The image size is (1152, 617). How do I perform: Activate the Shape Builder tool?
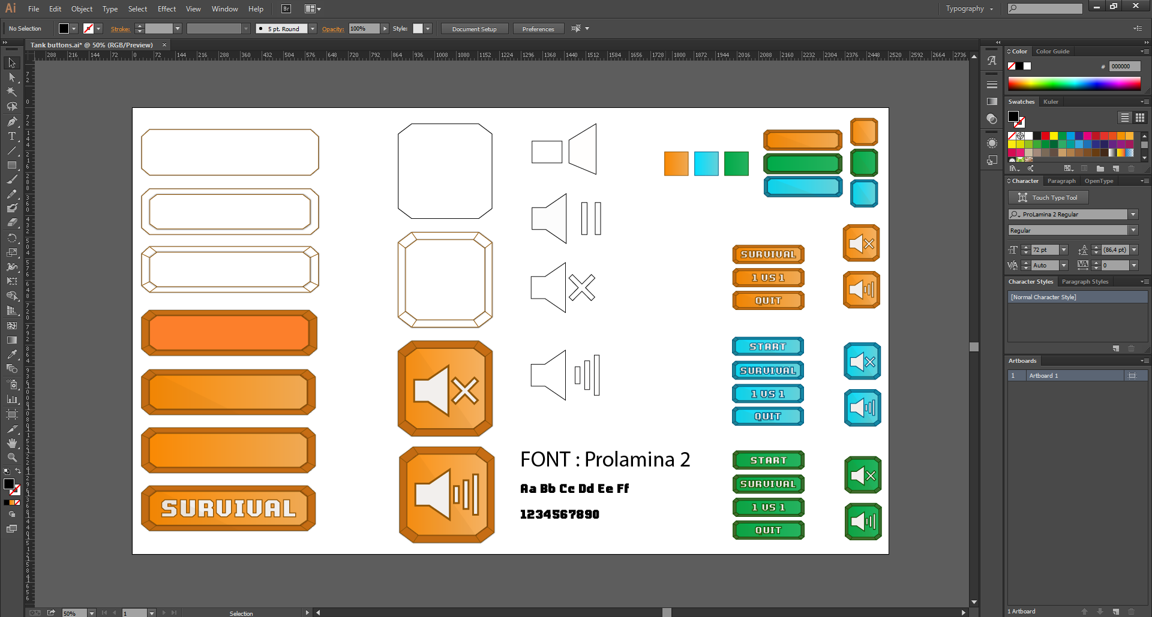12,296
